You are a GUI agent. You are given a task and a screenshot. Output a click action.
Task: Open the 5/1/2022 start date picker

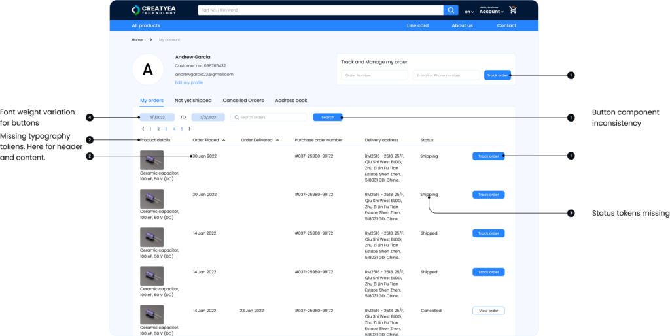[156, 117]
